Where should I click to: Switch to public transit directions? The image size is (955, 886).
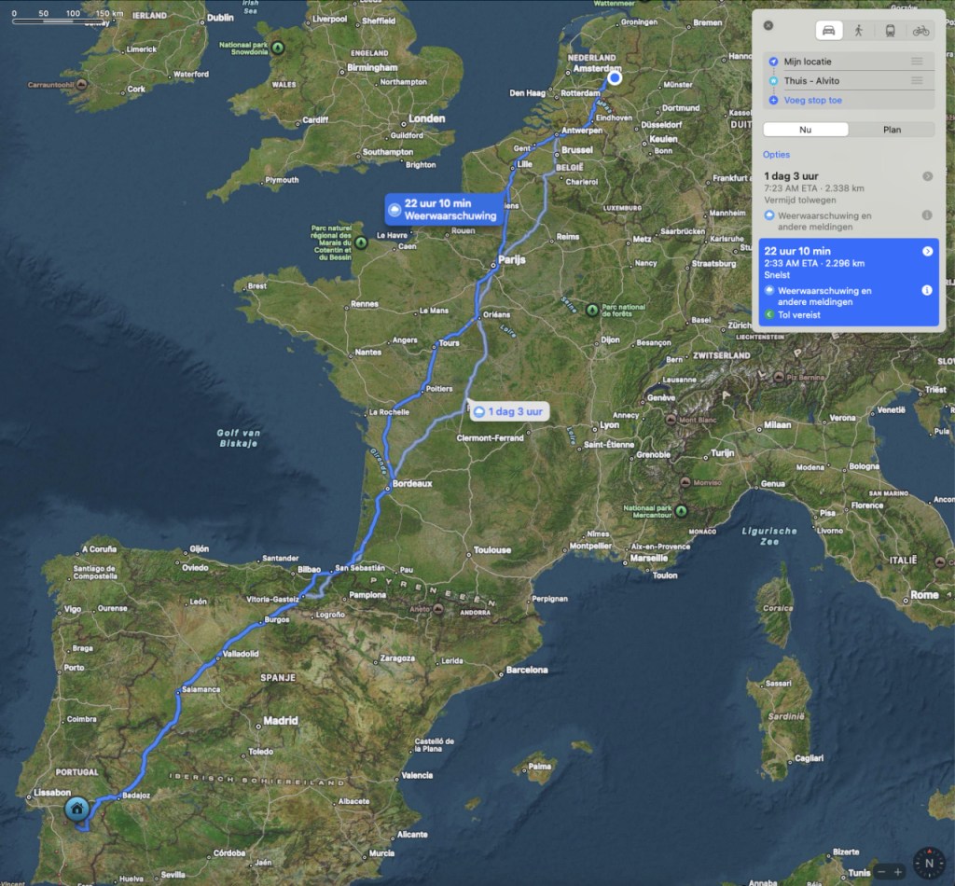(890, 30)
